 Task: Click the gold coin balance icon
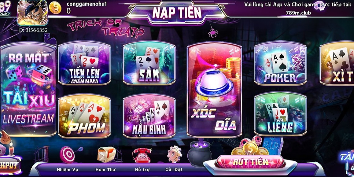click(55, 8)
